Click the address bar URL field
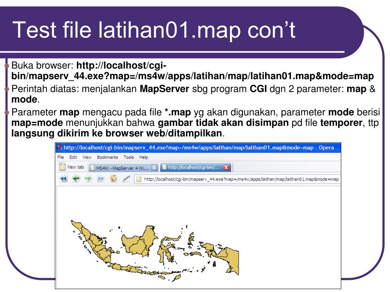Screen dimensions: 390x292 (238, 179)
